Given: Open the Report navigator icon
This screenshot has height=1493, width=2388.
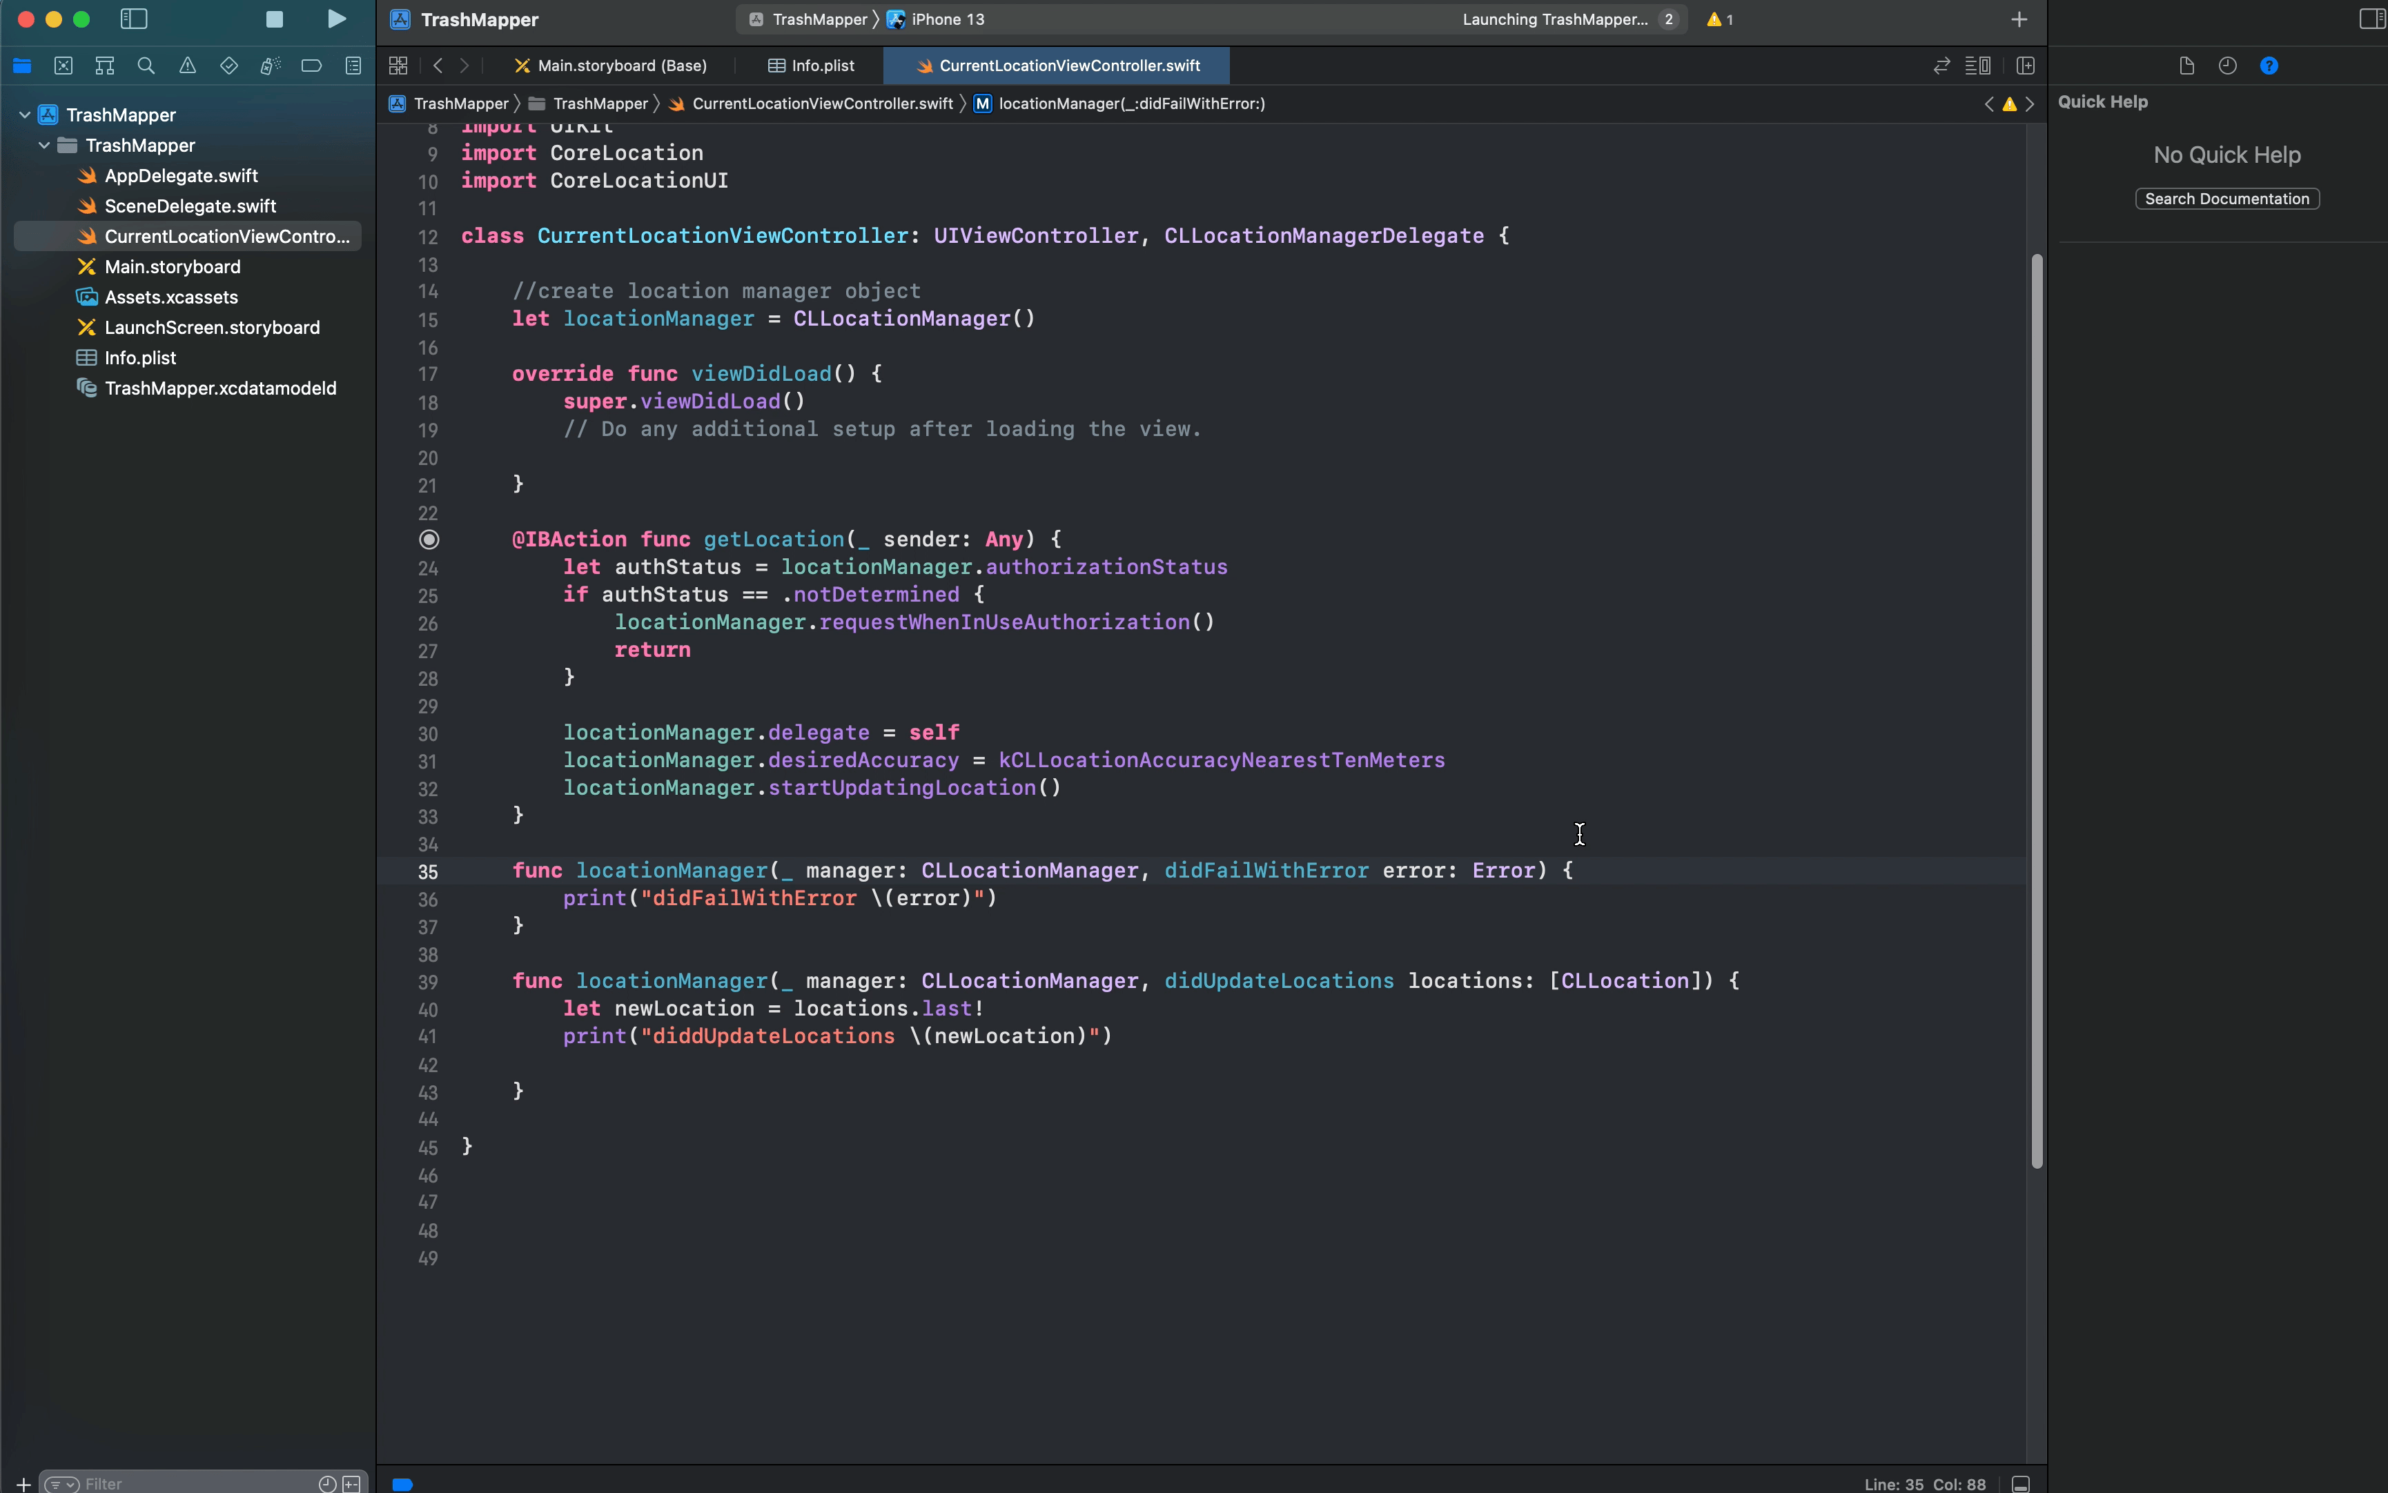Looking at the screenshot, I should (x=353, y=65).
